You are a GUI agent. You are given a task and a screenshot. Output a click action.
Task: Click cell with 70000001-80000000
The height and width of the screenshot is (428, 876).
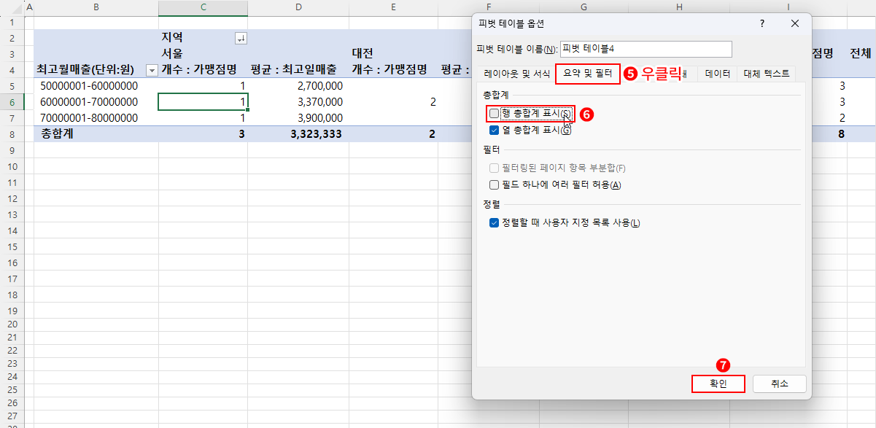coord(96,117)
